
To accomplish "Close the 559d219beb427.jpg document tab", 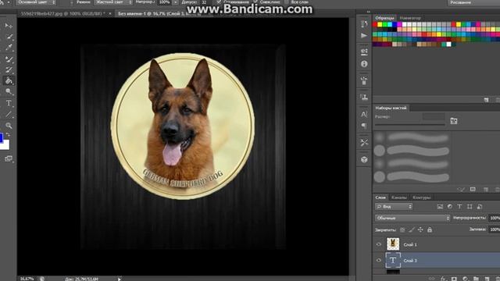I will coord(110,14).
